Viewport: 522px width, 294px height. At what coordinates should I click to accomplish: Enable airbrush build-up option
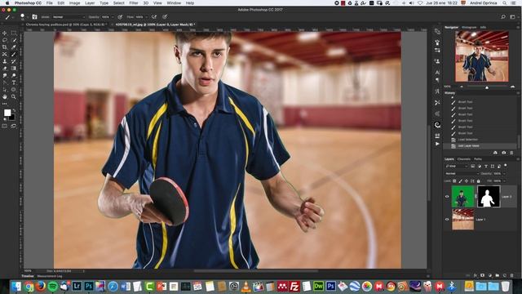click(x=154, y=16)
